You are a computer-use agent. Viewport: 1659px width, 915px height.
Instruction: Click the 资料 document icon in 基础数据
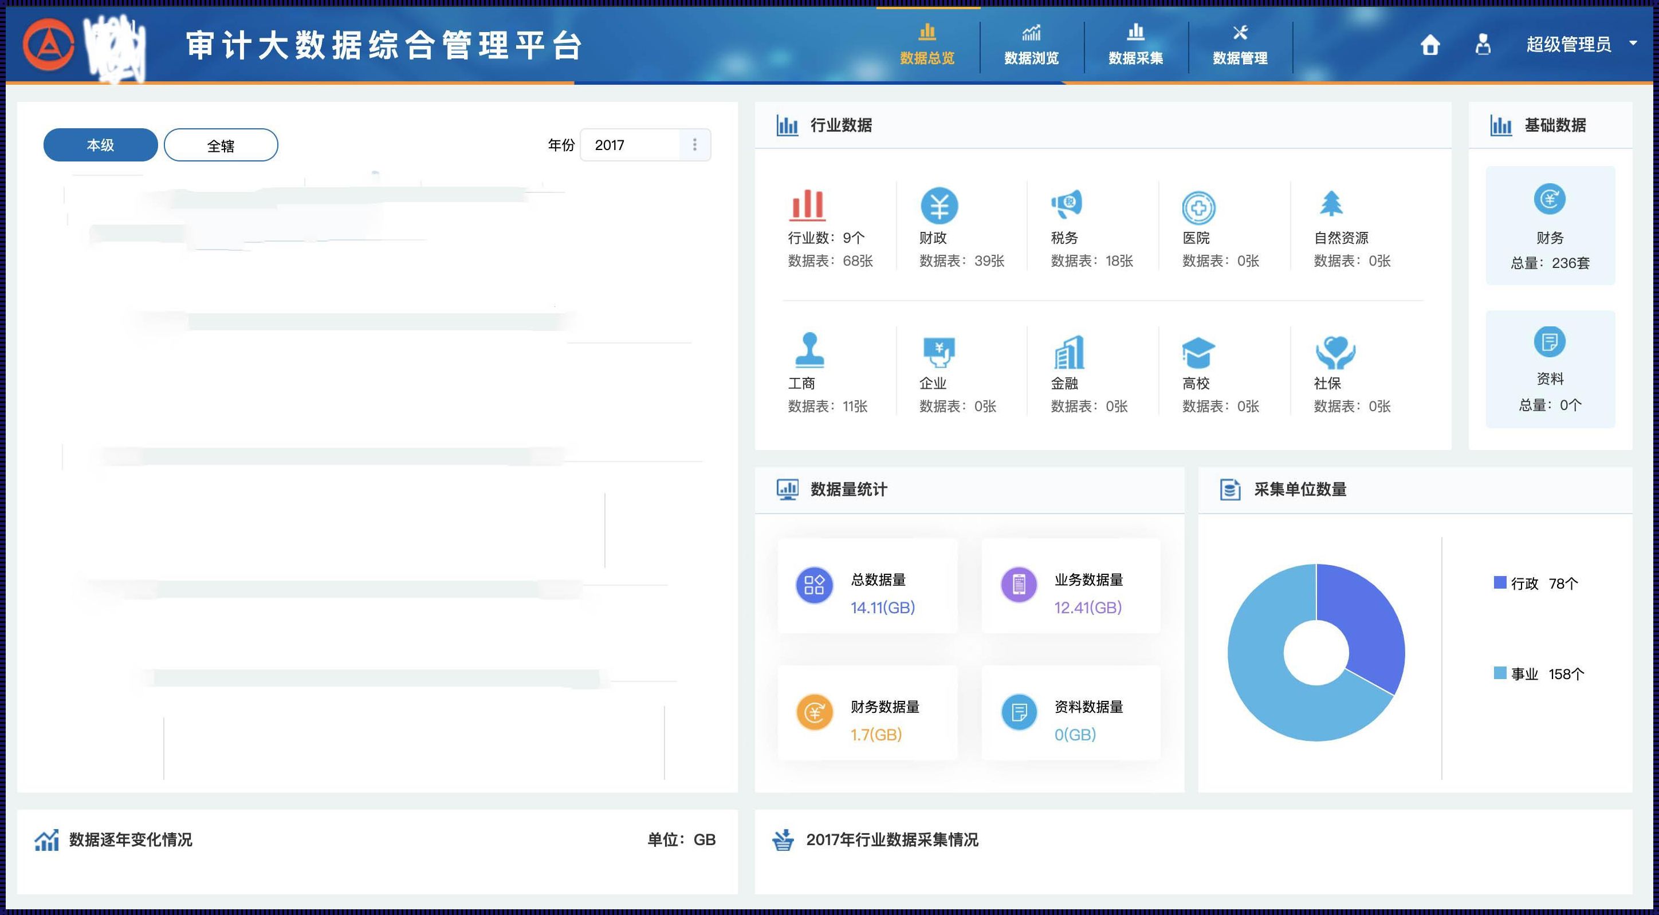(x=1550, y=341)
